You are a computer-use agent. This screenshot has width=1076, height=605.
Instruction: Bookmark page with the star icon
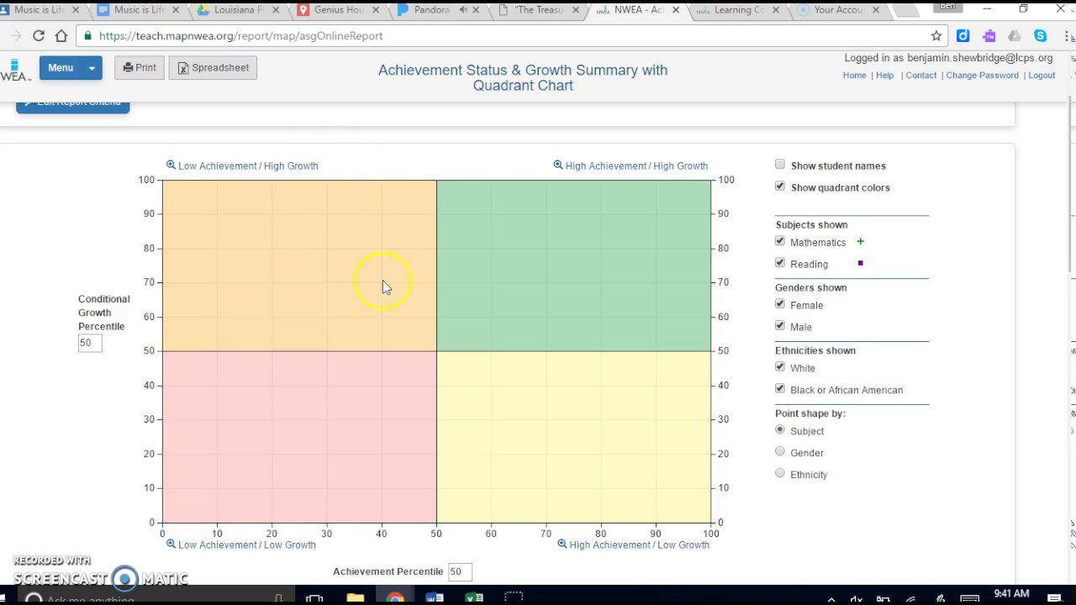point(936,36)
